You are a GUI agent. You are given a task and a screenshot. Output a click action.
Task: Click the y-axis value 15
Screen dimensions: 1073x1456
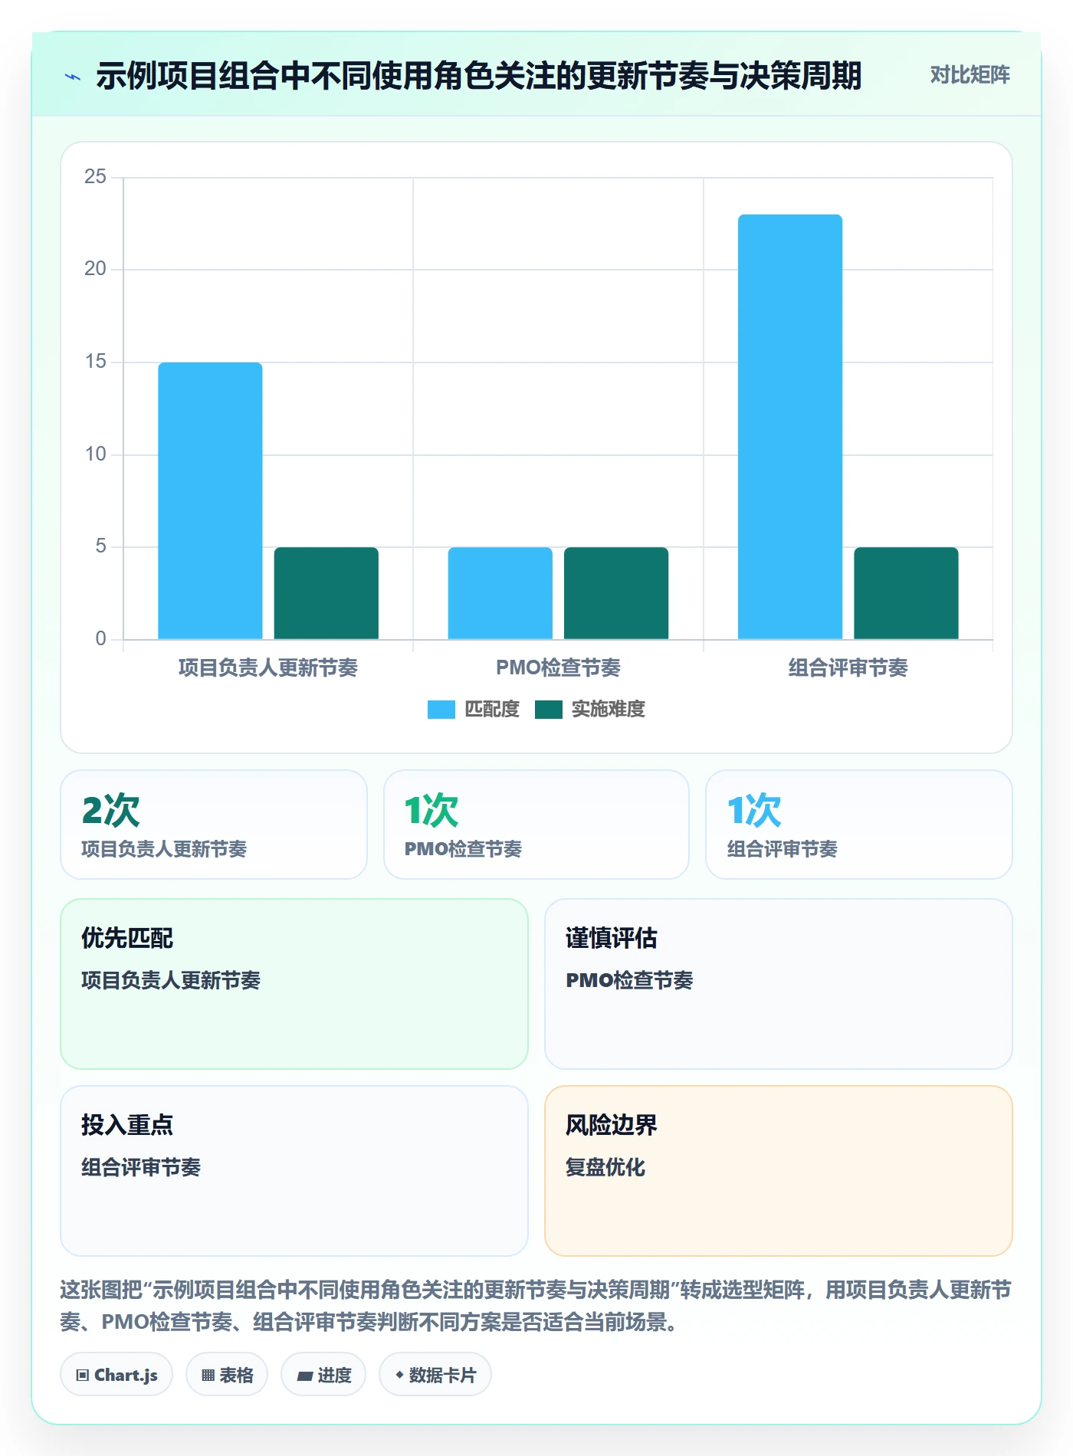click(x=95, y=362)
